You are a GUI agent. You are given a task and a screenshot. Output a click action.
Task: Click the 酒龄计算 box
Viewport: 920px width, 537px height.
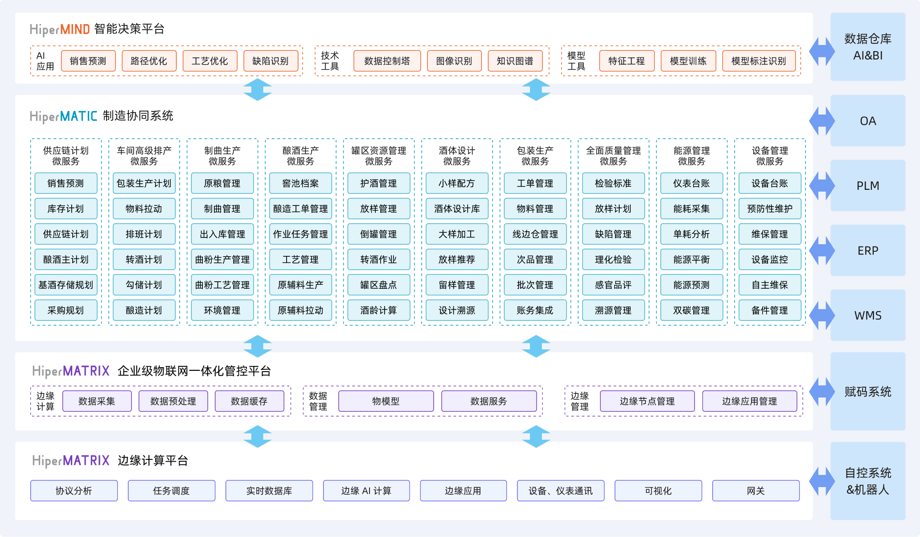click(x=379, y=310)
